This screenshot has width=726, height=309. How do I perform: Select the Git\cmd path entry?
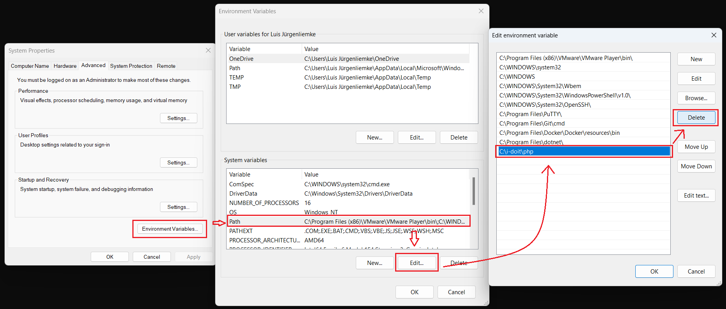tap(584, 123)
